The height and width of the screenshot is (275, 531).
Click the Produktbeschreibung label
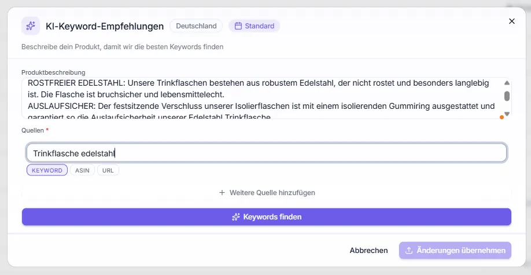[53, 72]
